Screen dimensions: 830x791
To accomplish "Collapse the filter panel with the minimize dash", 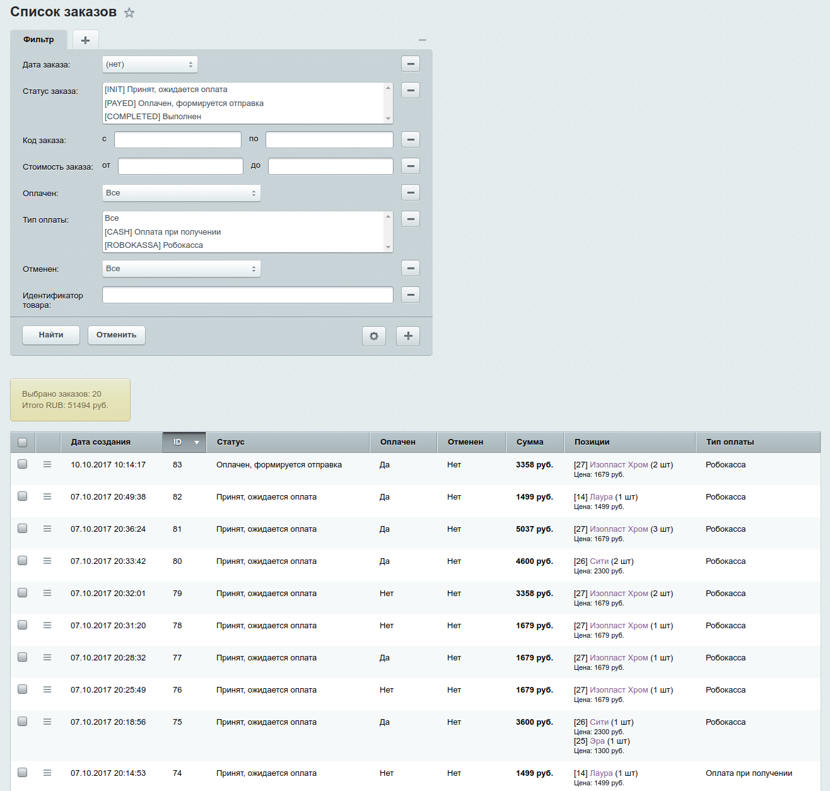I will [x=423, y=40].
